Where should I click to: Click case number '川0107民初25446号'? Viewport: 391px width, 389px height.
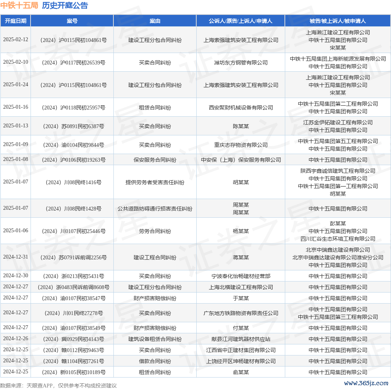[x=82, y=231]
